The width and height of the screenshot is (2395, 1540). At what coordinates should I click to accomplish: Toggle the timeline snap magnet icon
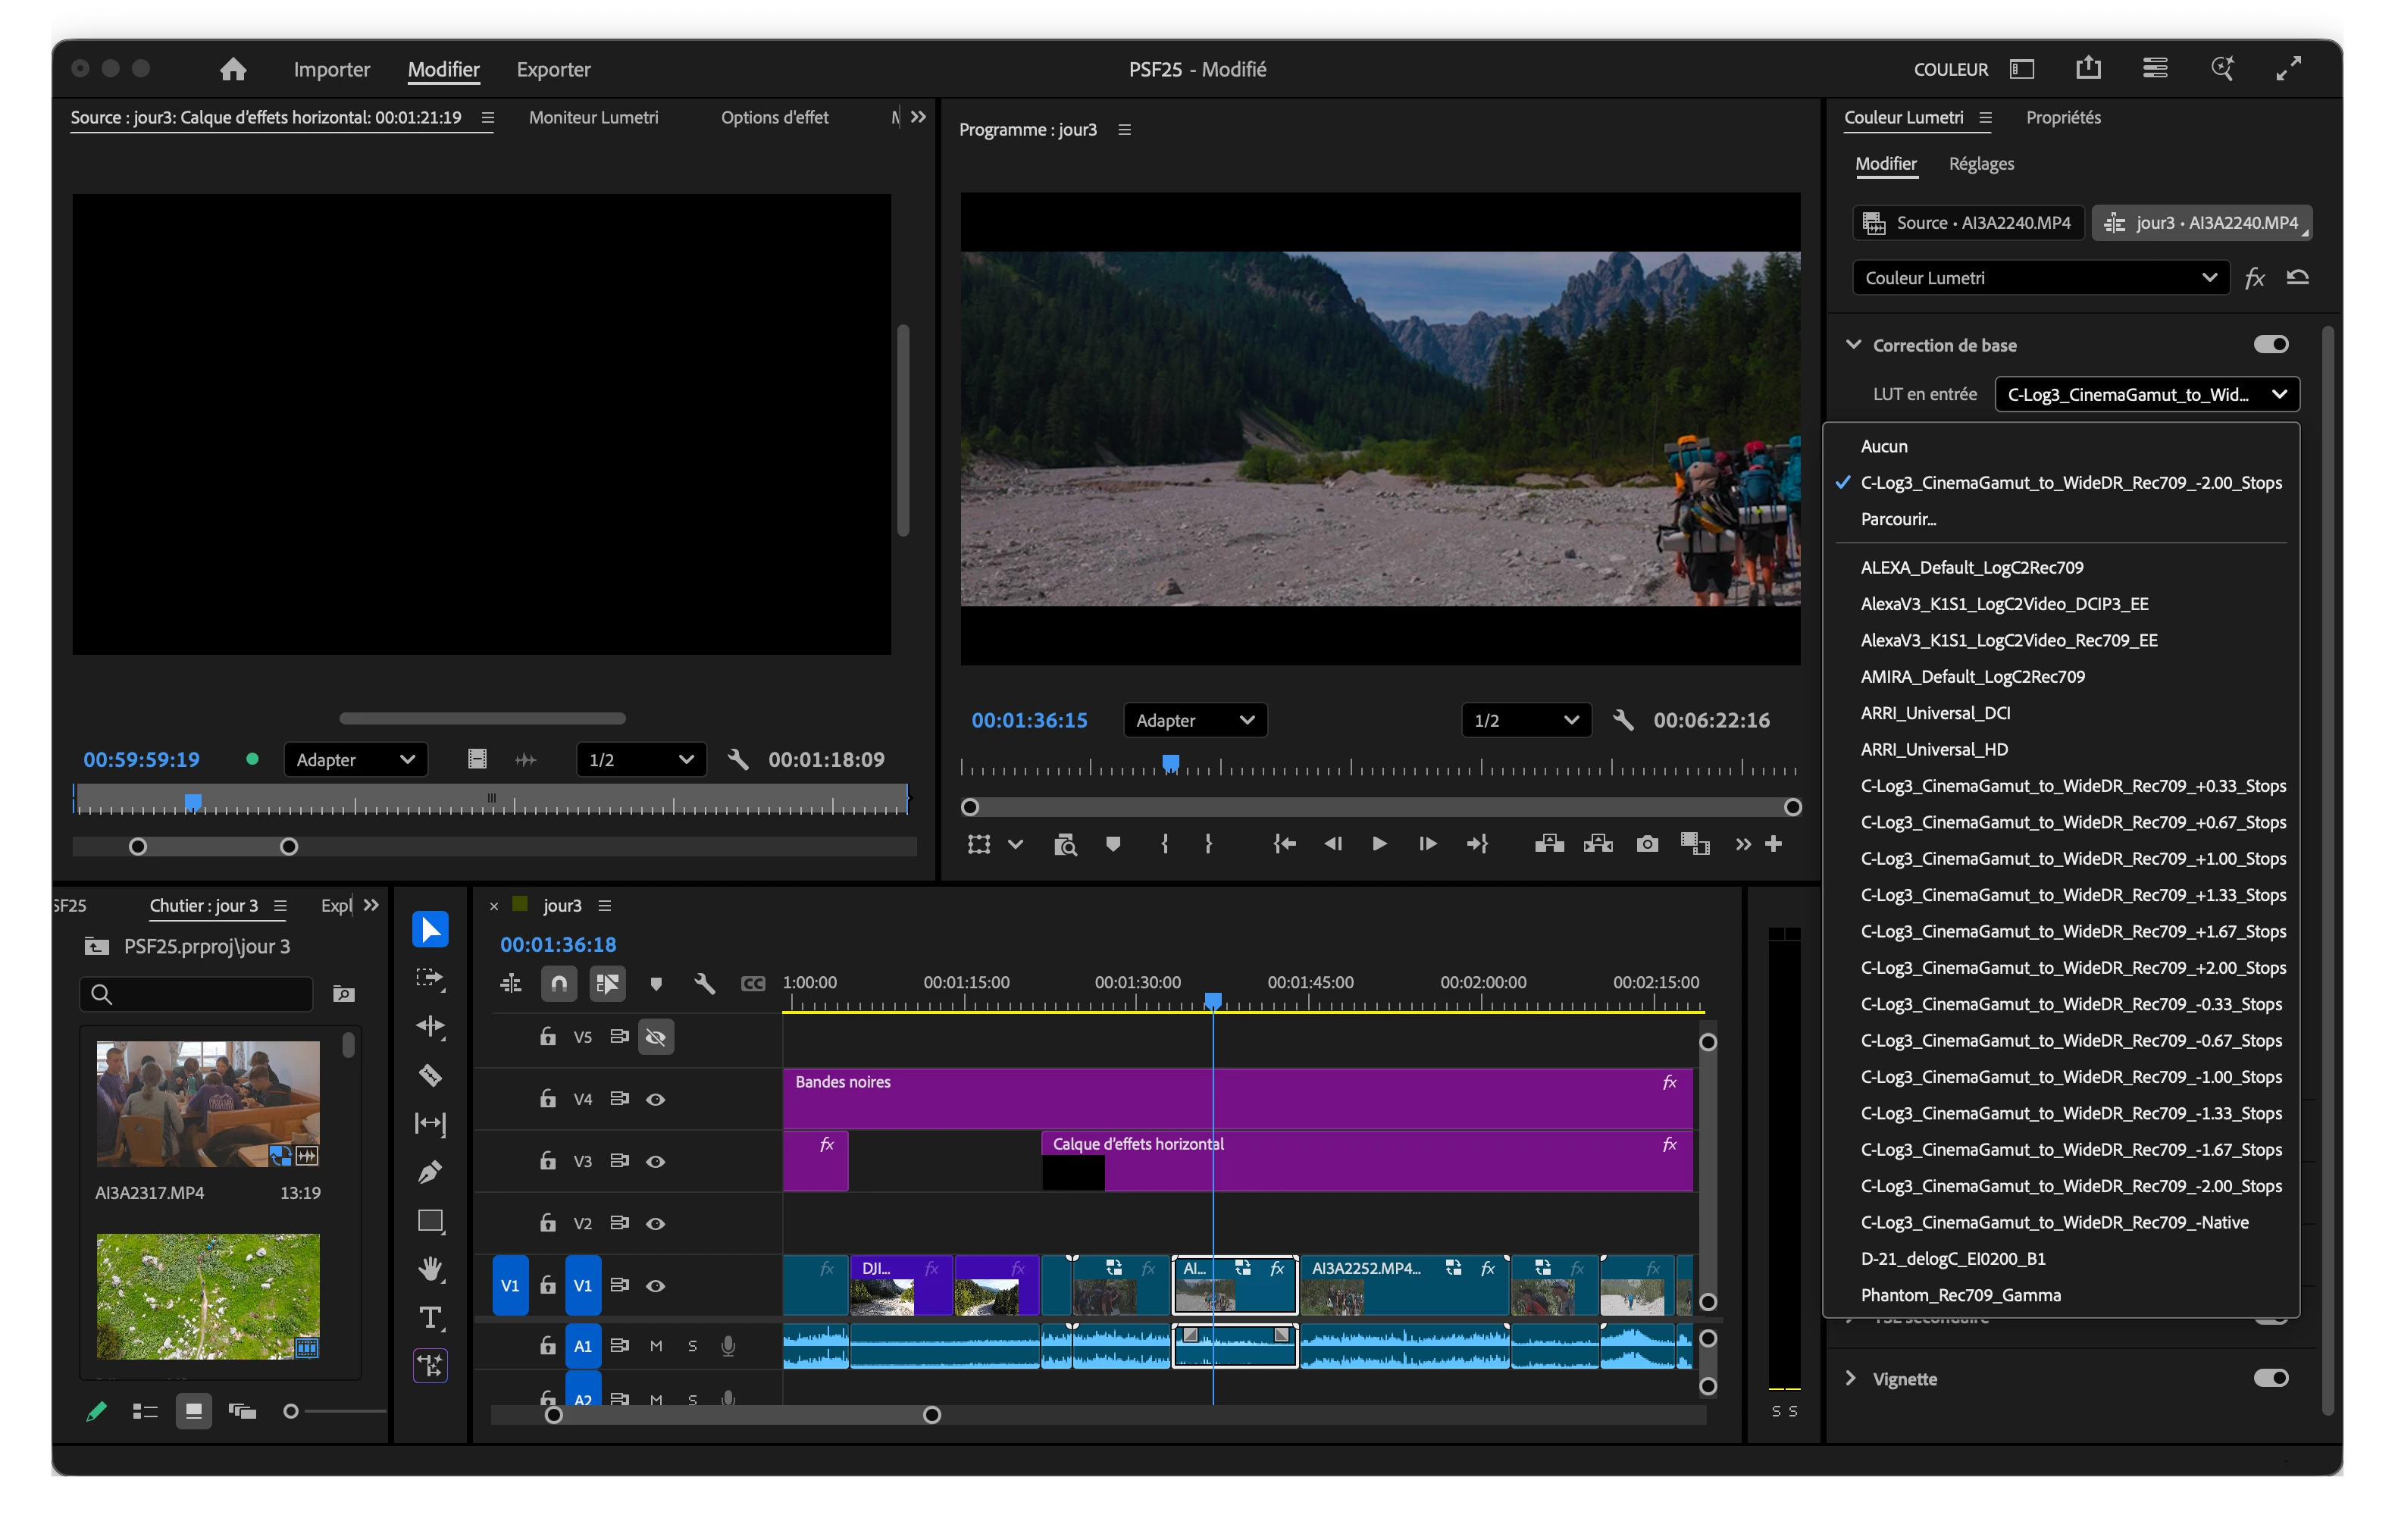559,984
